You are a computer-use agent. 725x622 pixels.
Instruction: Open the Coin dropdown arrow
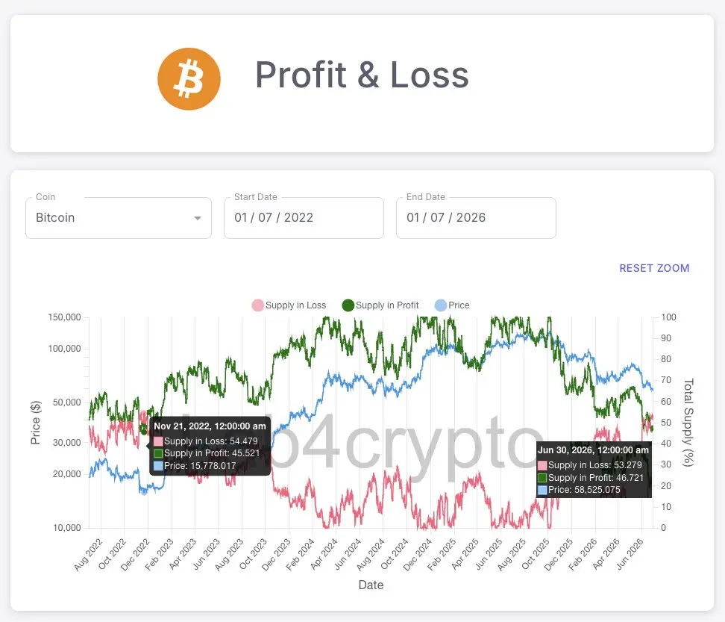tap(198, 218)
